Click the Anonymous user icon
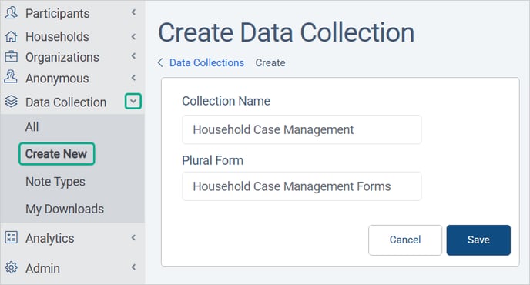Image resolution: width=530 pixels, height=285 pixels. (x=11, y=77)
